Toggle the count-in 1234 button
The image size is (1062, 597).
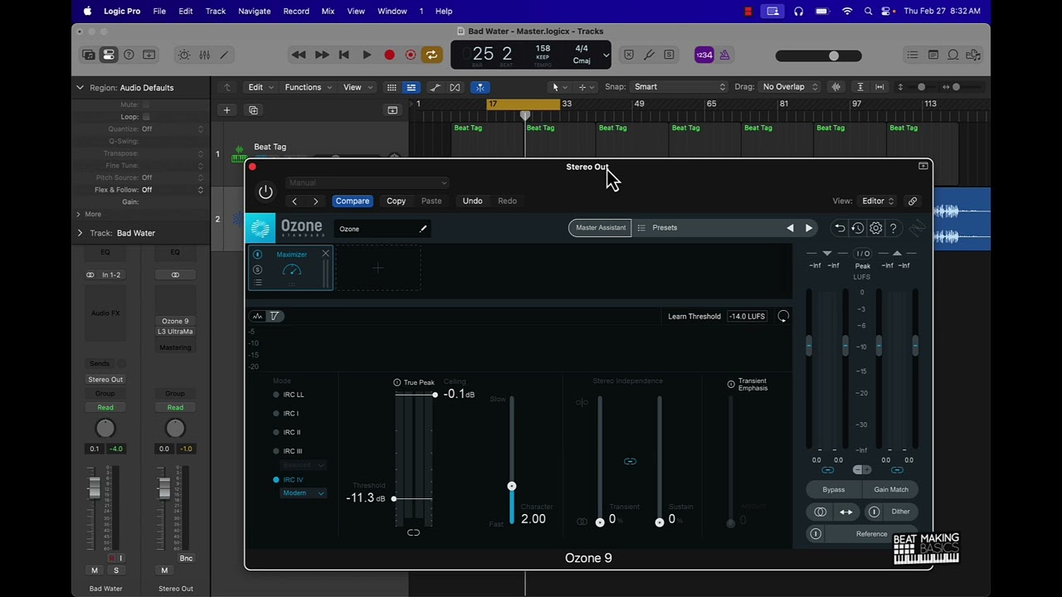704,55
